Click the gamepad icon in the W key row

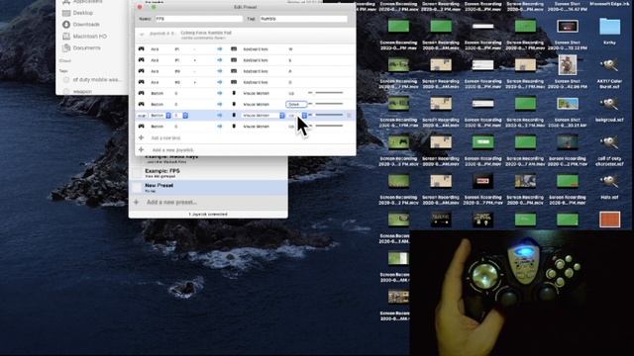[141, 48]
